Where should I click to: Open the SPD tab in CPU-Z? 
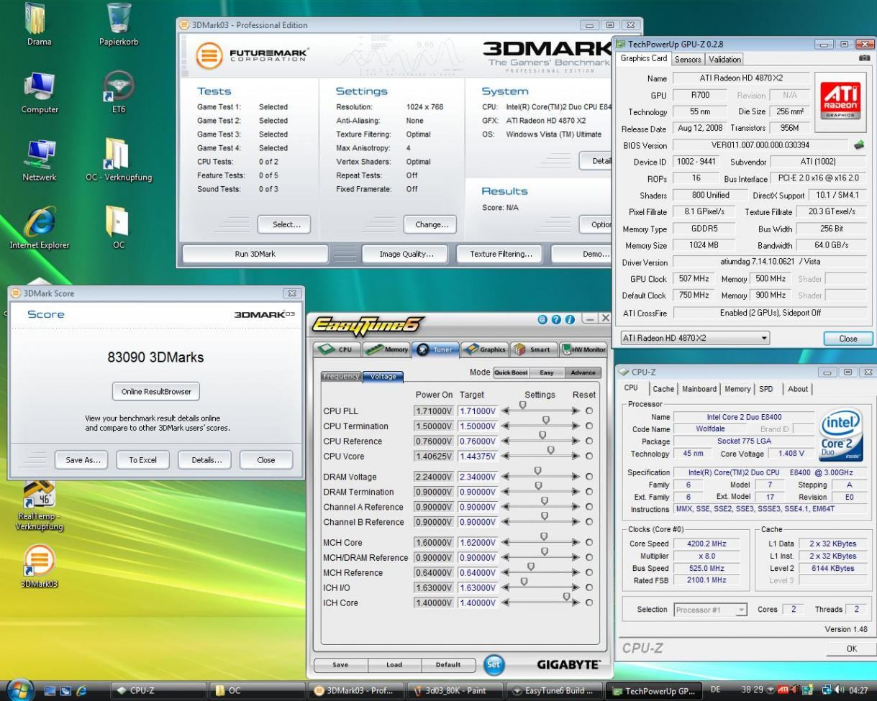[768, 388]
